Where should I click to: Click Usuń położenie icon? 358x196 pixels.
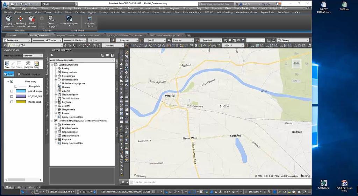[x=31, y=19]
